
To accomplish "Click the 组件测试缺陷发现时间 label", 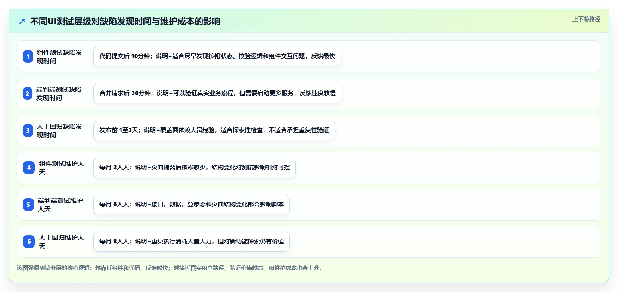I will click(x=59, y=56).
